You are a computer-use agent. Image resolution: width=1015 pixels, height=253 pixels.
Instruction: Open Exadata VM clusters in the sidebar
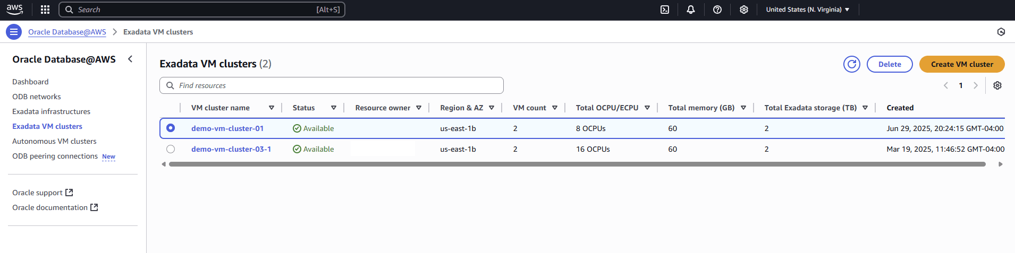pos(47,126)
